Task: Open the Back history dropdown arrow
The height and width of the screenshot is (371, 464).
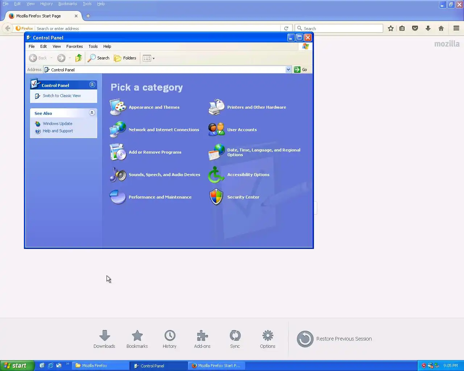Action: [51, 58]
